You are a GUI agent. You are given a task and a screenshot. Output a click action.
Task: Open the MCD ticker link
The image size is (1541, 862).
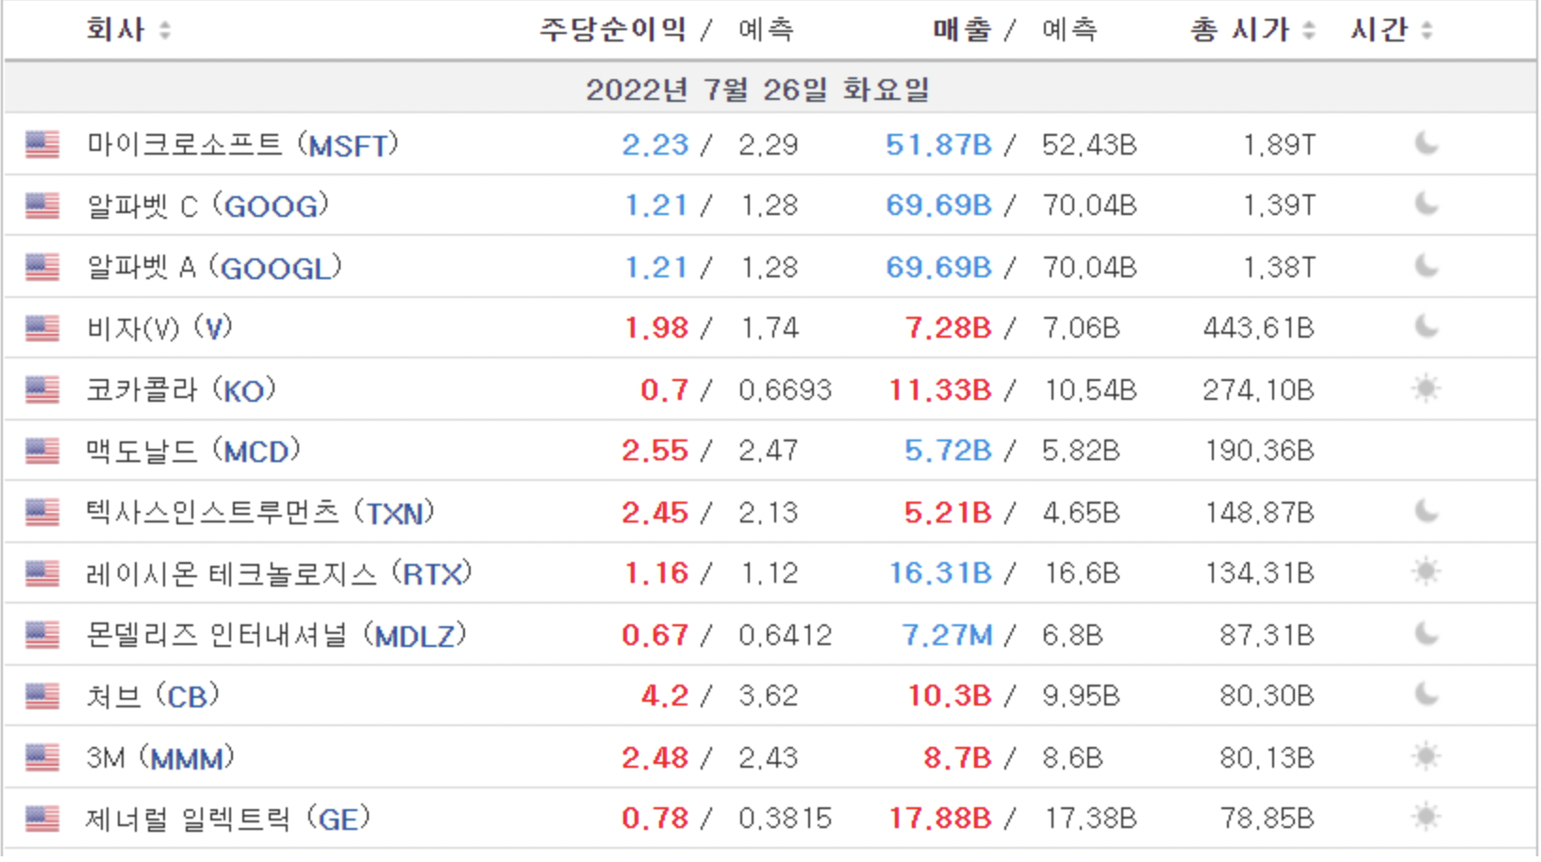(256, 453)
